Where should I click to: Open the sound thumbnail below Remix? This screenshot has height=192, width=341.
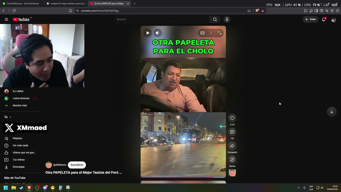232,173
